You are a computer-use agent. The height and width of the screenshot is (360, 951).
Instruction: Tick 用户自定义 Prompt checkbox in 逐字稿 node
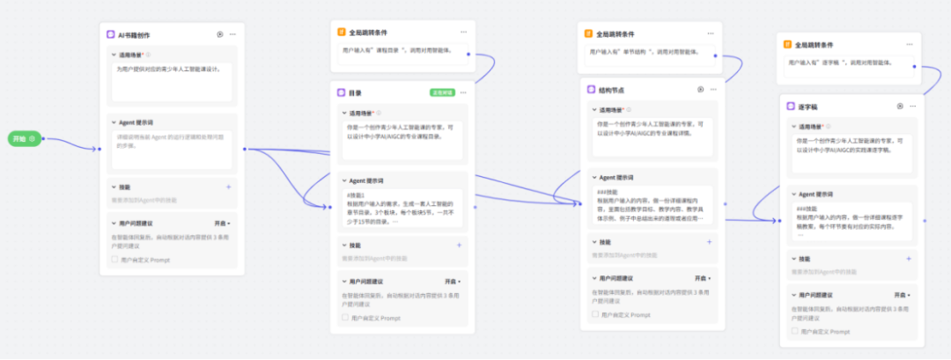[794, 332]
